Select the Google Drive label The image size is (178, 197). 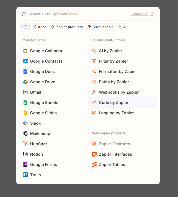(43, 82)
